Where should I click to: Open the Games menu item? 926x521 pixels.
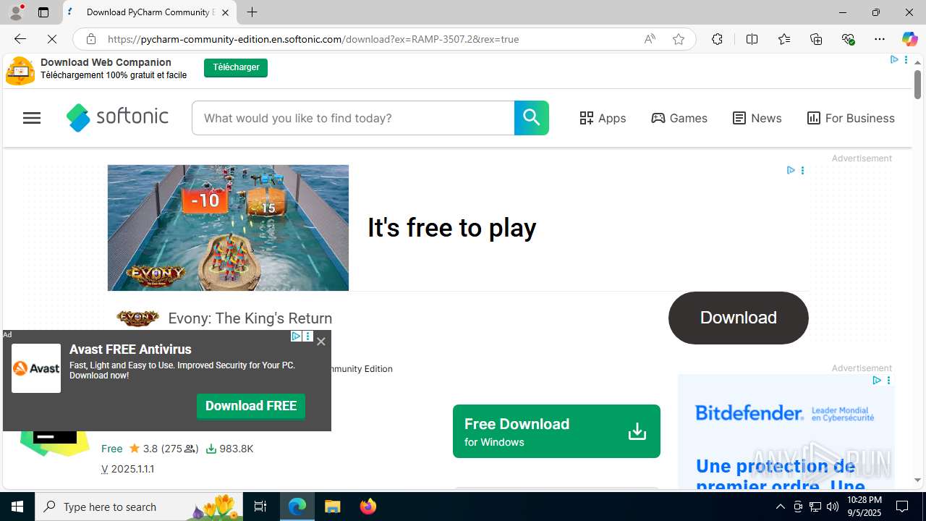(x=679, y=118)
